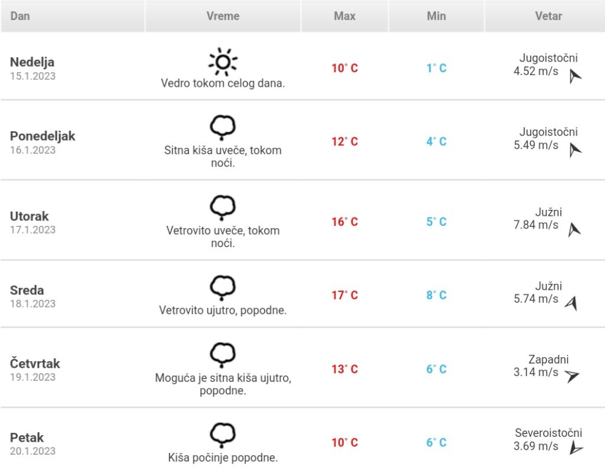This screenshot has width=605, height=473.
Task: Select the Dan column header
Action: (x=73, y=16)
